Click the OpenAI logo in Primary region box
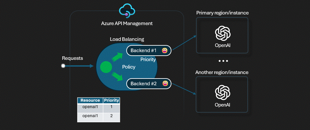 [x=222, y=33]
